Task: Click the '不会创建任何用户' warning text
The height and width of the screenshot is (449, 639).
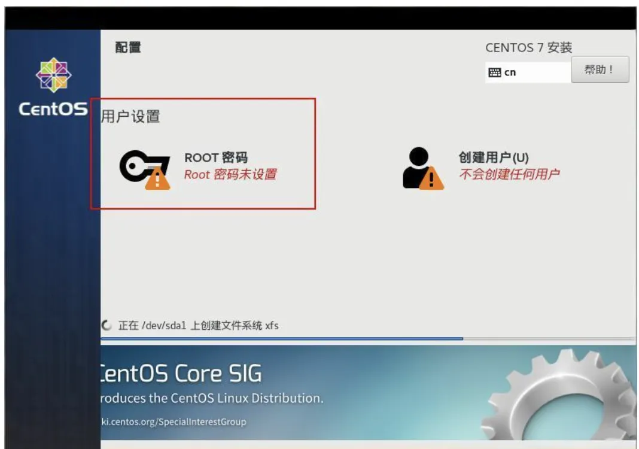Action: tap(509, 175)
